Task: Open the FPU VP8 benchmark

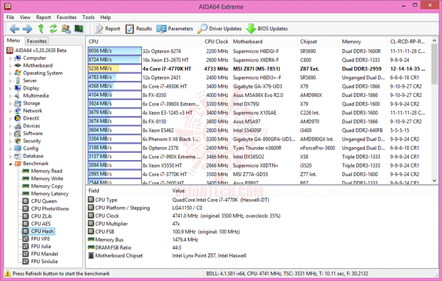Action: [x=41, y=239]
